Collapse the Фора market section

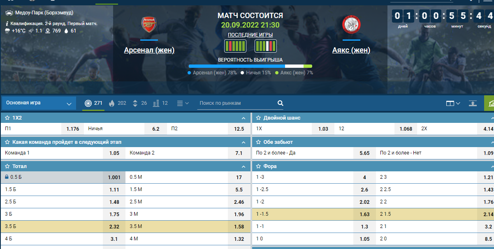492,166
